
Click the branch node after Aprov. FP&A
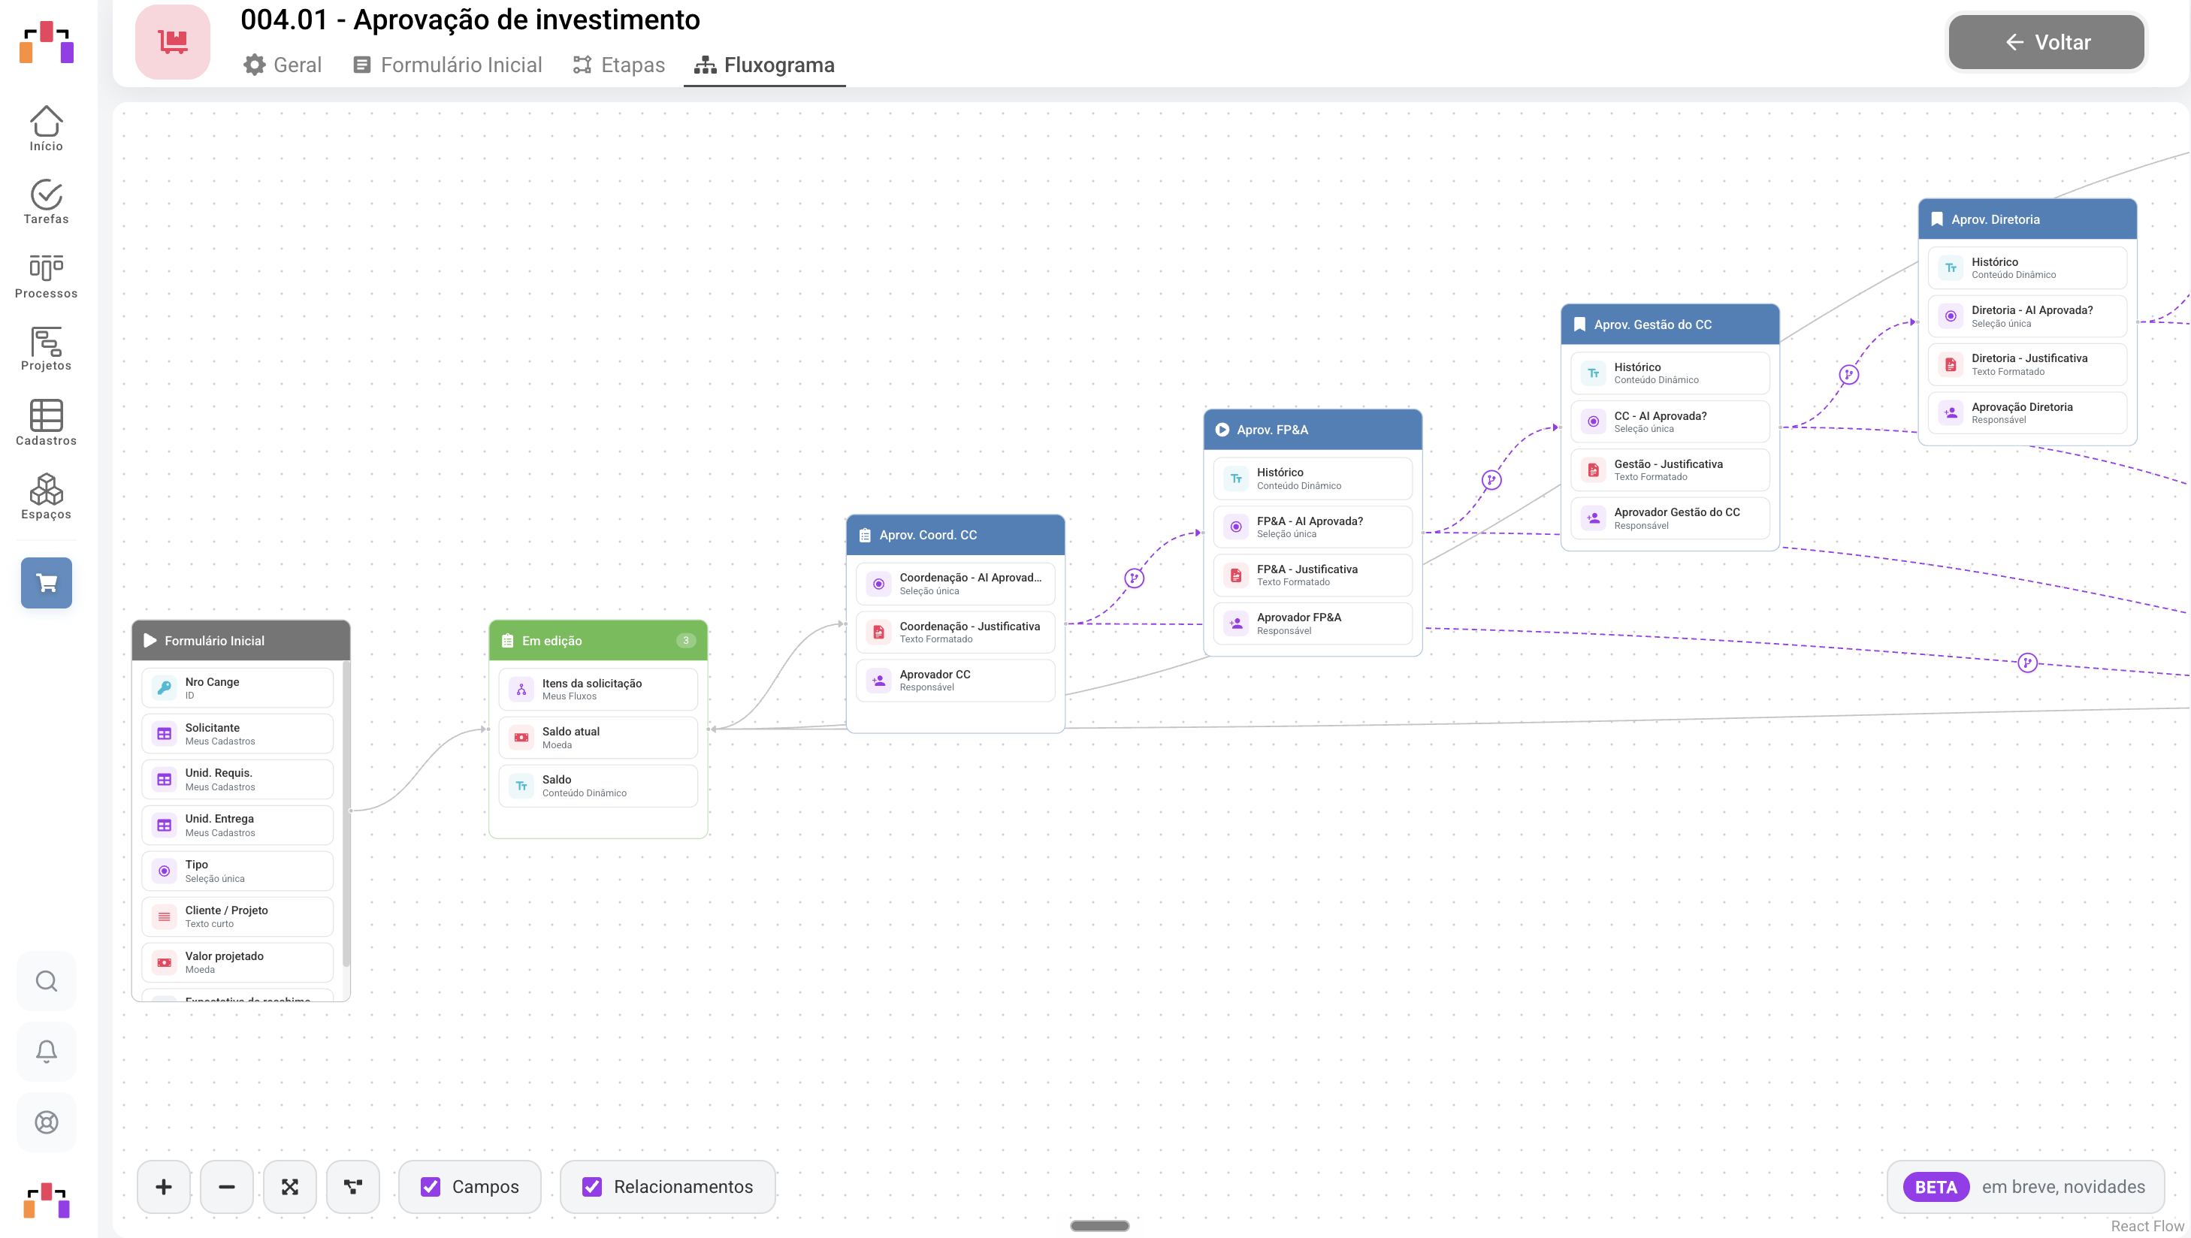click(x=1491, y=481)
